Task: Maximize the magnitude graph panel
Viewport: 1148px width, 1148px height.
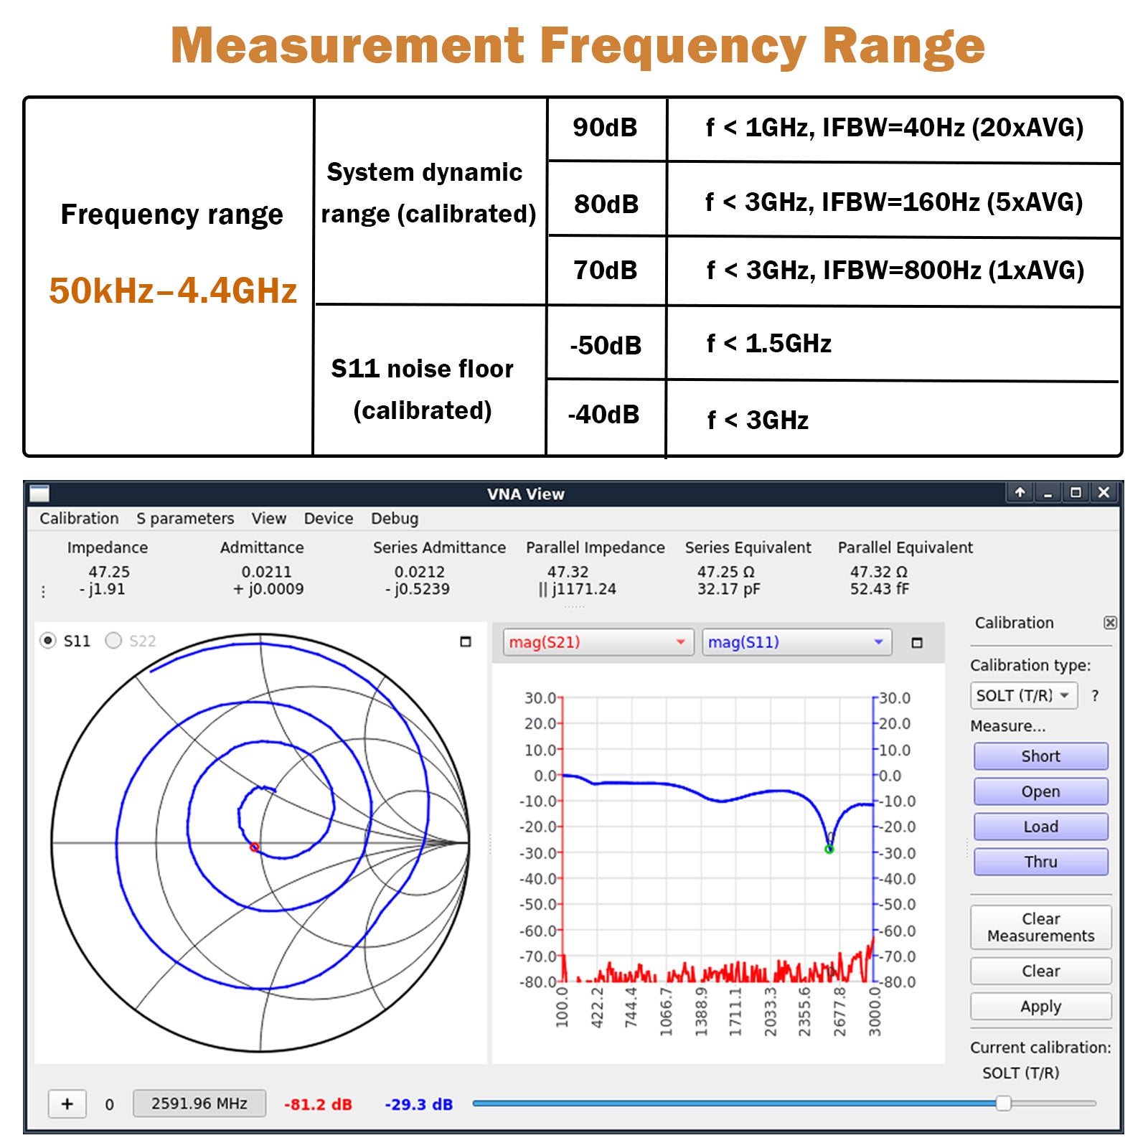Action: (x=916, y=643)
